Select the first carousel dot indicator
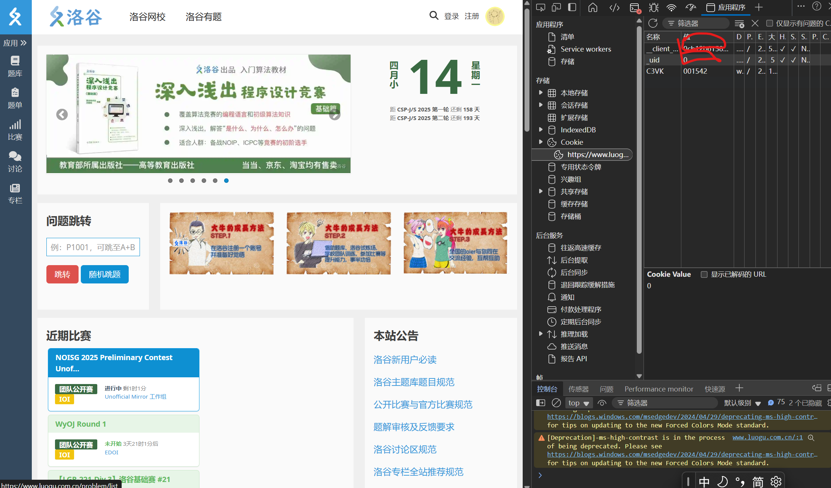Viewport: 831px width, 488px height. coord(170,181)
